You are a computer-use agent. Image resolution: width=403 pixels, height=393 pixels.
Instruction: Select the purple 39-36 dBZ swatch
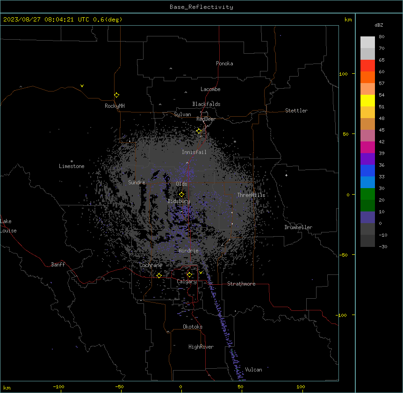[367, 159]
